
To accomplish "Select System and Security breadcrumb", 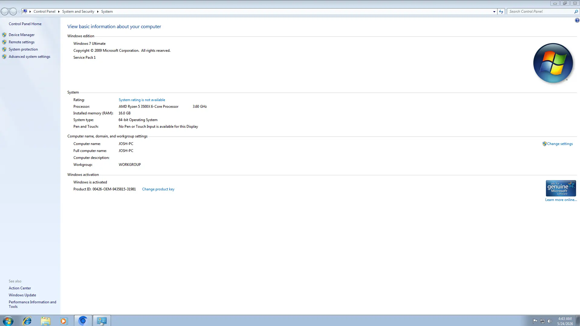I will pyautogui.click(x=78, y=12).
